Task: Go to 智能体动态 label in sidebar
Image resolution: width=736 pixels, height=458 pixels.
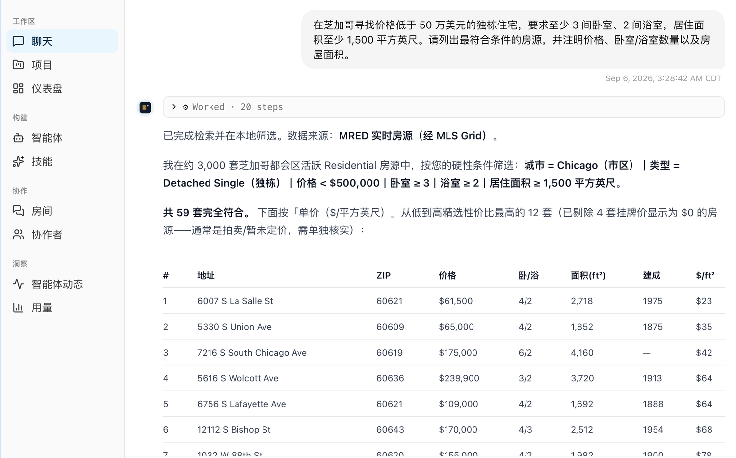Action: click(x=57, y=284)
